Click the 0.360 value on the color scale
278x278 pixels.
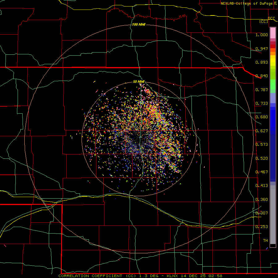point(262,200)
